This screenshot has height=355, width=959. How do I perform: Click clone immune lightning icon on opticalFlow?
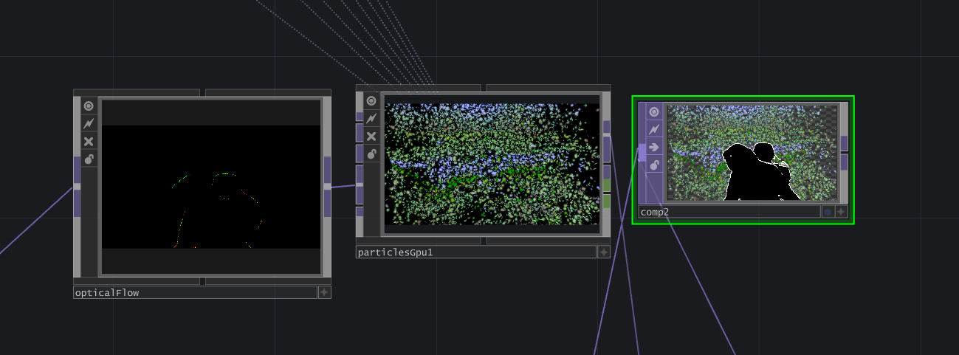(x=89, y=123)
